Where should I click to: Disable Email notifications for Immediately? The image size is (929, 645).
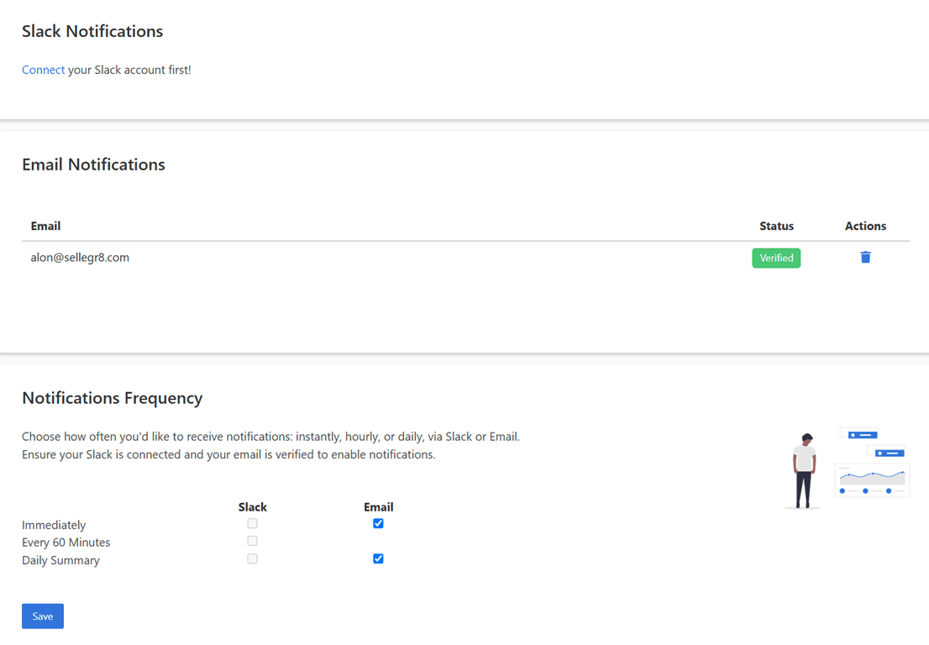tap(378, 523)
